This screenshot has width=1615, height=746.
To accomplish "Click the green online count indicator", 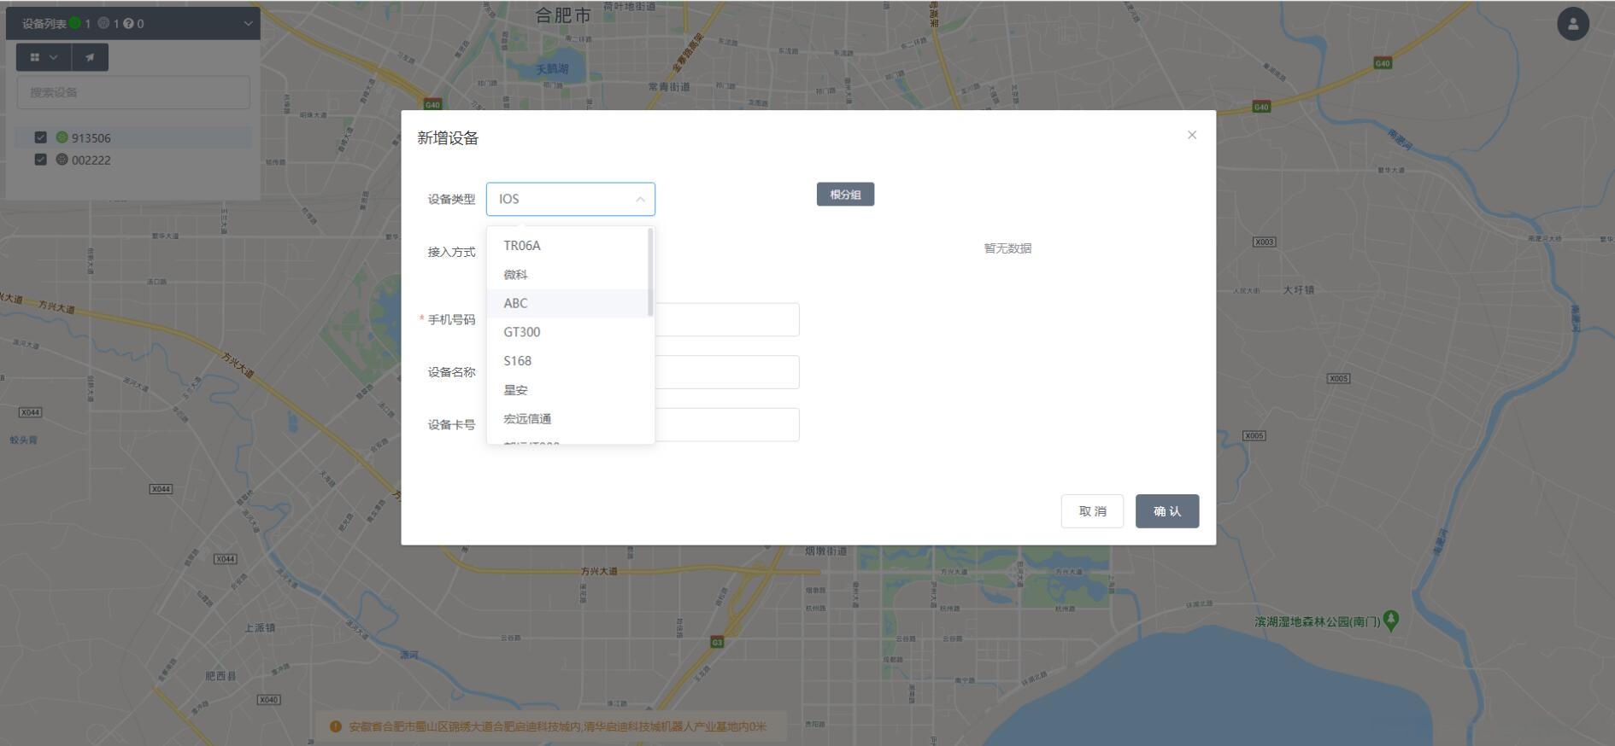I will 75,23.
